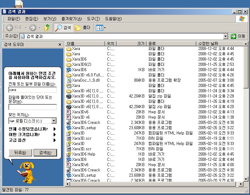250x195 pixels.
Task: Click the views grid icon
Action: point(99,28)
